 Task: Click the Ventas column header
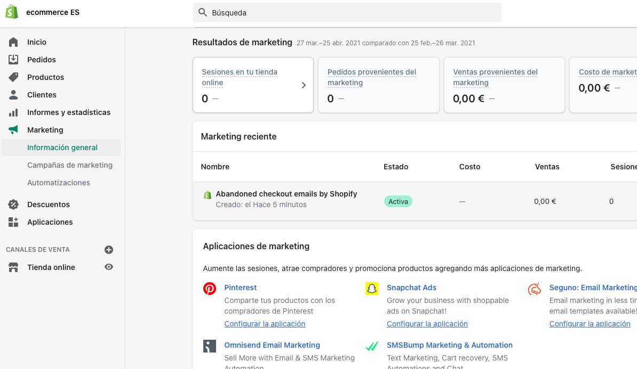547,167
